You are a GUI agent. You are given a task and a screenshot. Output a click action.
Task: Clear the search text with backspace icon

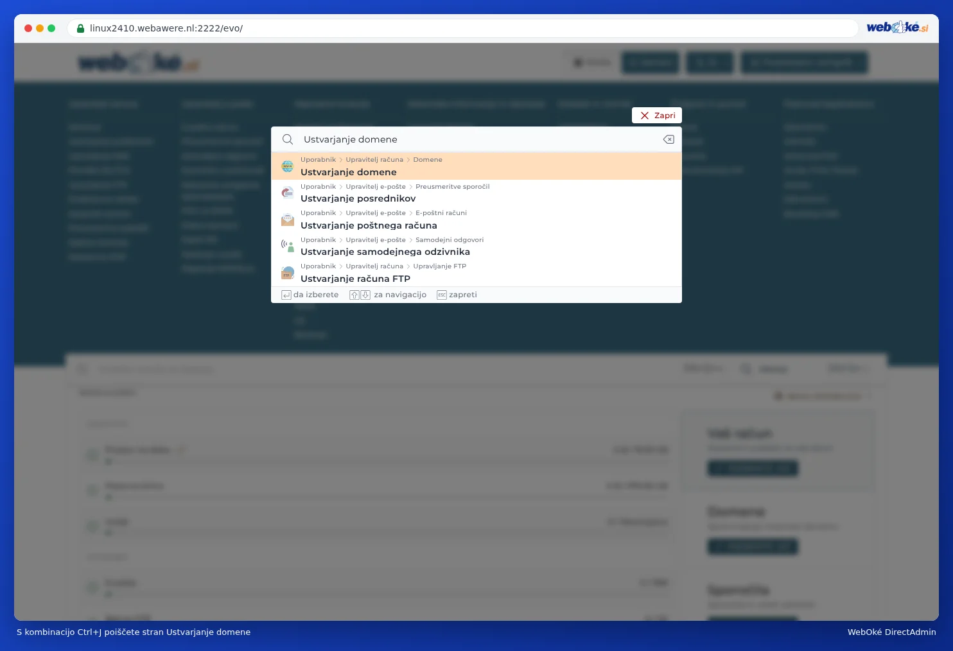tap(669, 139)
